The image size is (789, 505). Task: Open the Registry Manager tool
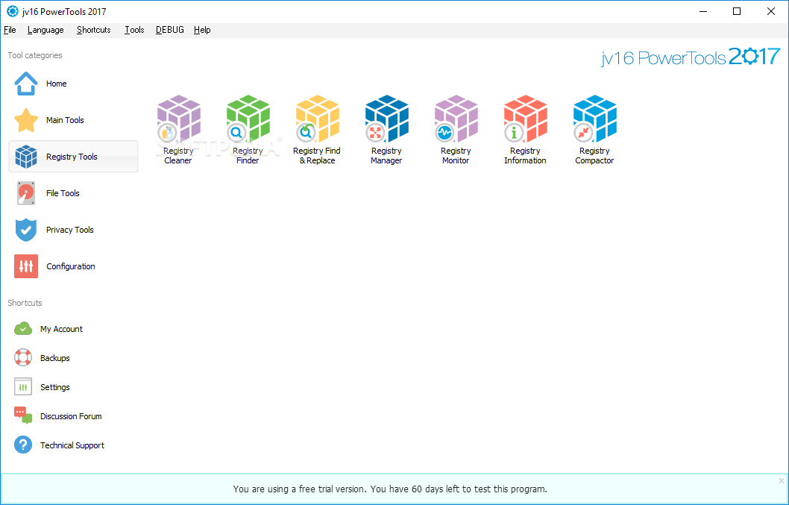coord(386,130)
